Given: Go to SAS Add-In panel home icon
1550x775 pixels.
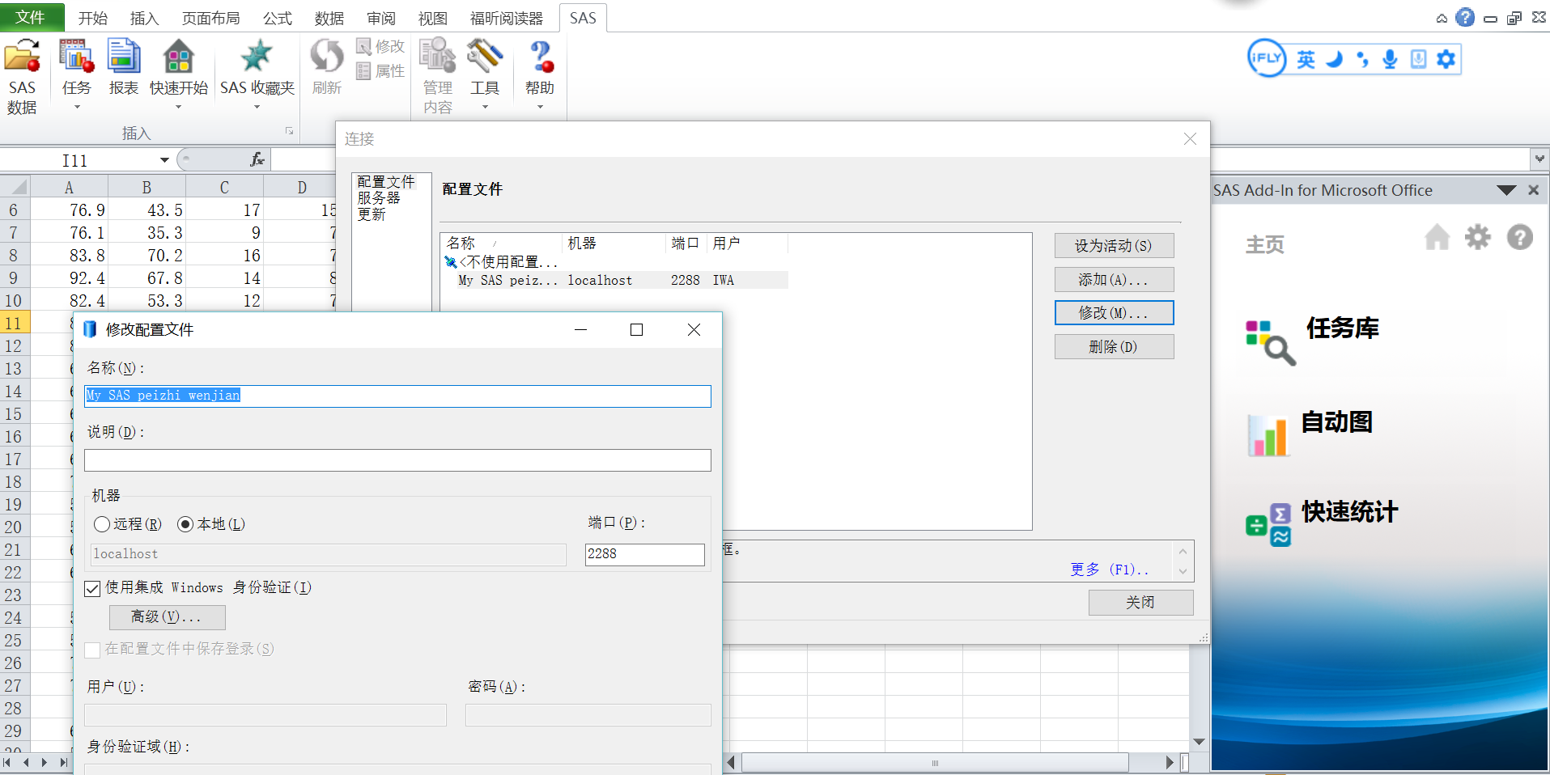Looking at the screenshot, I should [1437, 237].
